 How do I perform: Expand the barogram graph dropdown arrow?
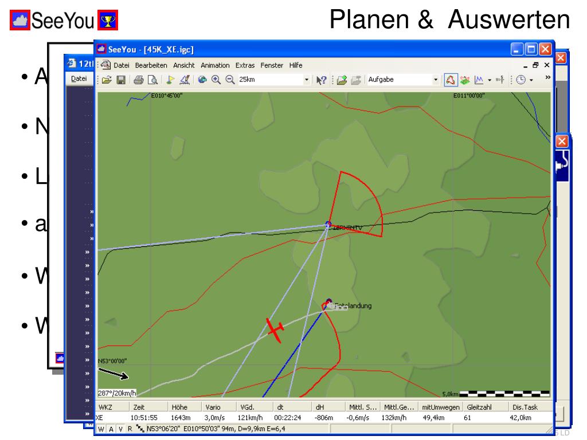coord(490,80)
